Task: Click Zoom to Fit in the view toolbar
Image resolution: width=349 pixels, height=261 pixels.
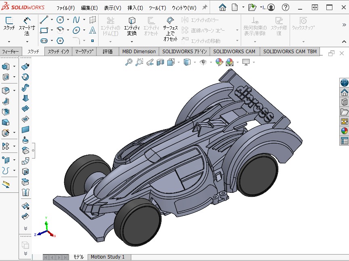Action: tap(128, 62)
